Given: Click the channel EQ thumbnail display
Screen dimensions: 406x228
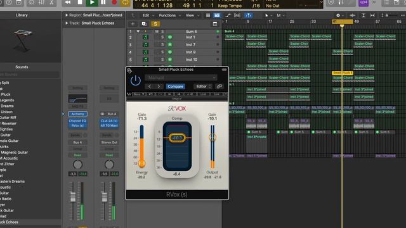Looking at the screenshot, I should point(77,99).
